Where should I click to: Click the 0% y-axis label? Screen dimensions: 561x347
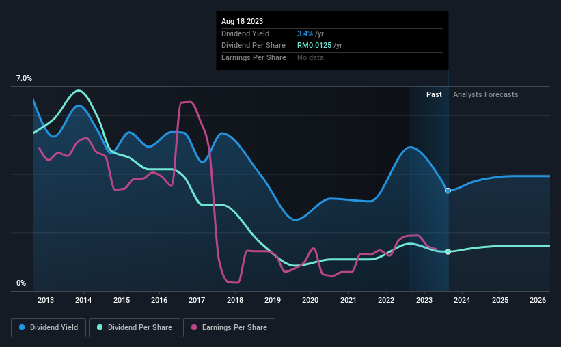tap(21, 283)
